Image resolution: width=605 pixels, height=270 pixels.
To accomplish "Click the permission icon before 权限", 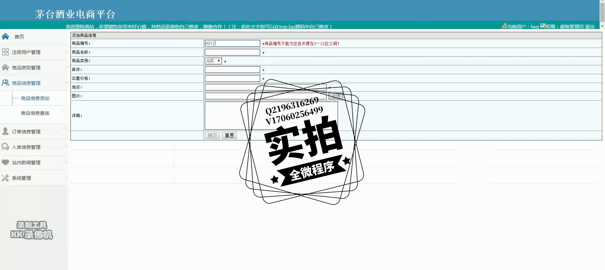I will click(543, 26).
